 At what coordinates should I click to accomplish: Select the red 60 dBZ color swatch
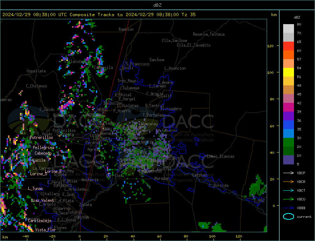pyautogui.click(x=288, y=46)
